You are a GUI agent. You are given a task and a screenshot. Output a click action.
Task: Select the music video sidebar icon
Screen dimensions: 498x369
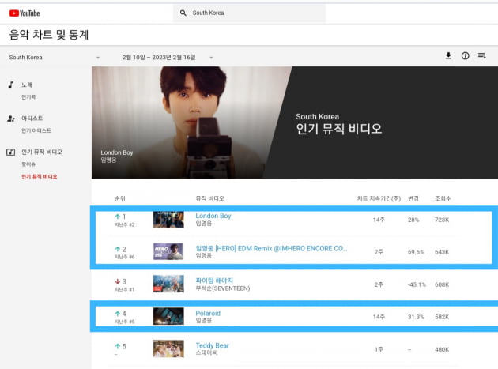tap(11, 152)
